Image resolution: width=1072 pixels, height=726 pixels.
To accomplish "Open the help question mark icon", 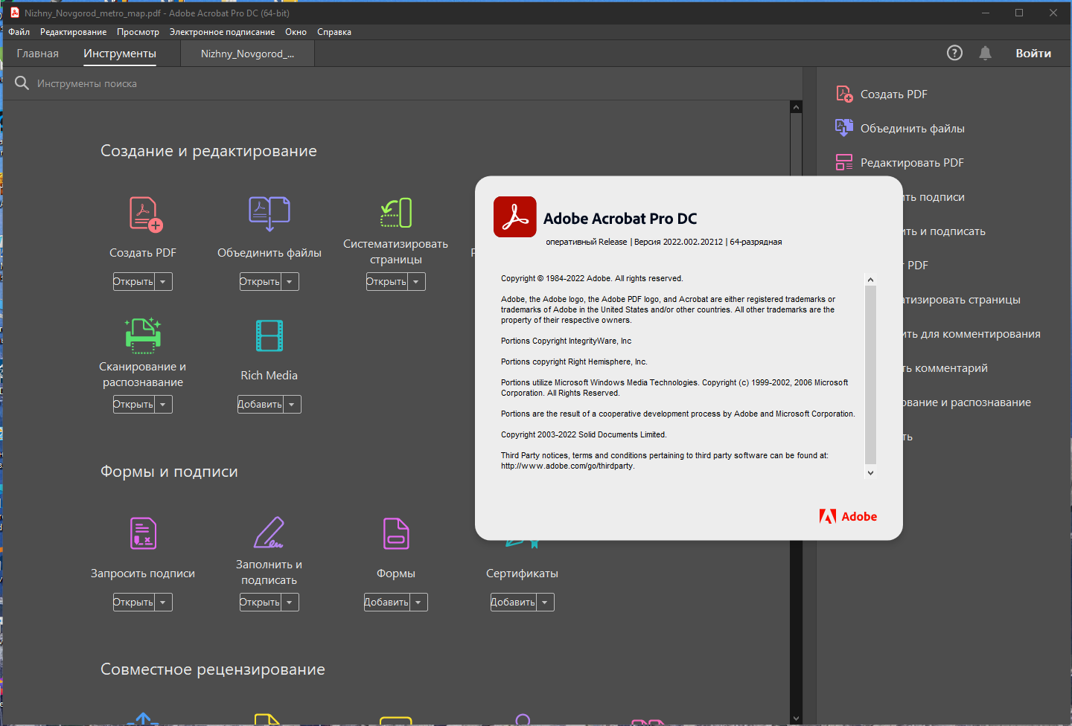I will click(x=954, y=53).
